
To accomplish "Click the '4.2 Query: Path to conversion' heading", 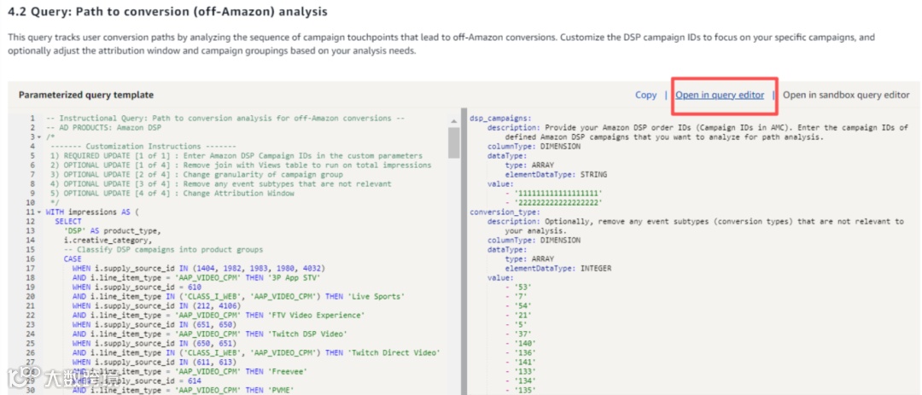I will pos(167,11).
